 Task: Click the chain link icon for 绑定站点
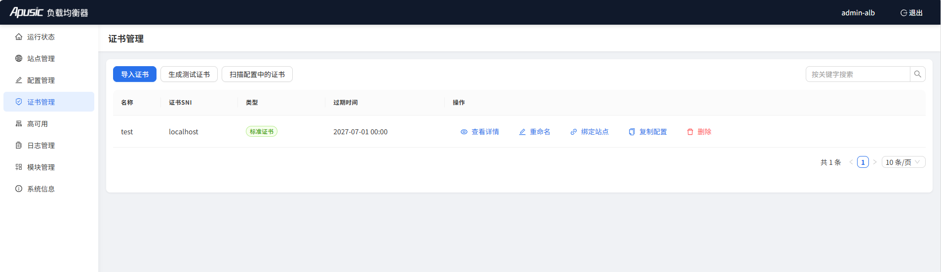point(574,132)
